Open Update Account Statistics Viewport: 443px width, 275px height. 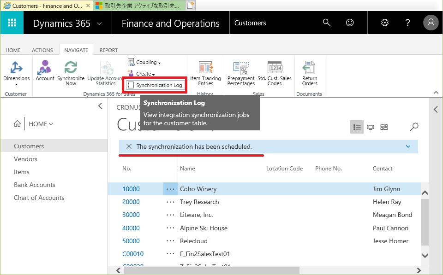coord(105,73)
